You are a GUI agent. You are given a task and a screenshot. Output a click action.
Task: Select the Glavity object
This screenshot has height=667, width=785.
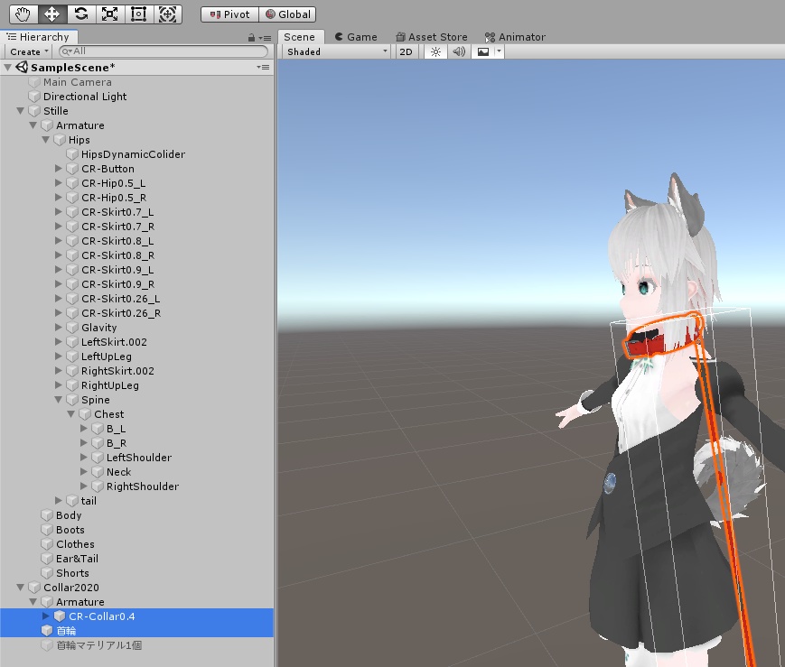click(98, 328)
